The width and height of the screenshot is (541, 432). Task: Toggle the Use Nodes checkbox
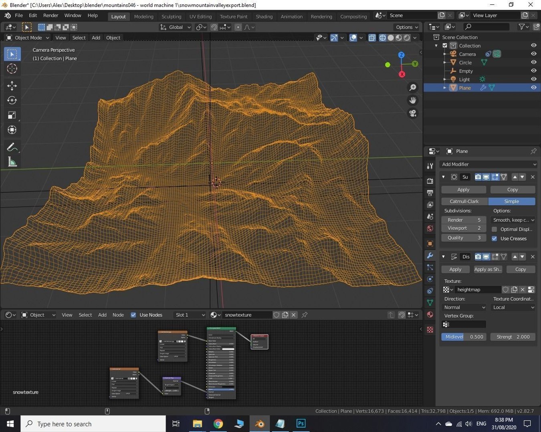pyautogui.click(x=133, y=315)
